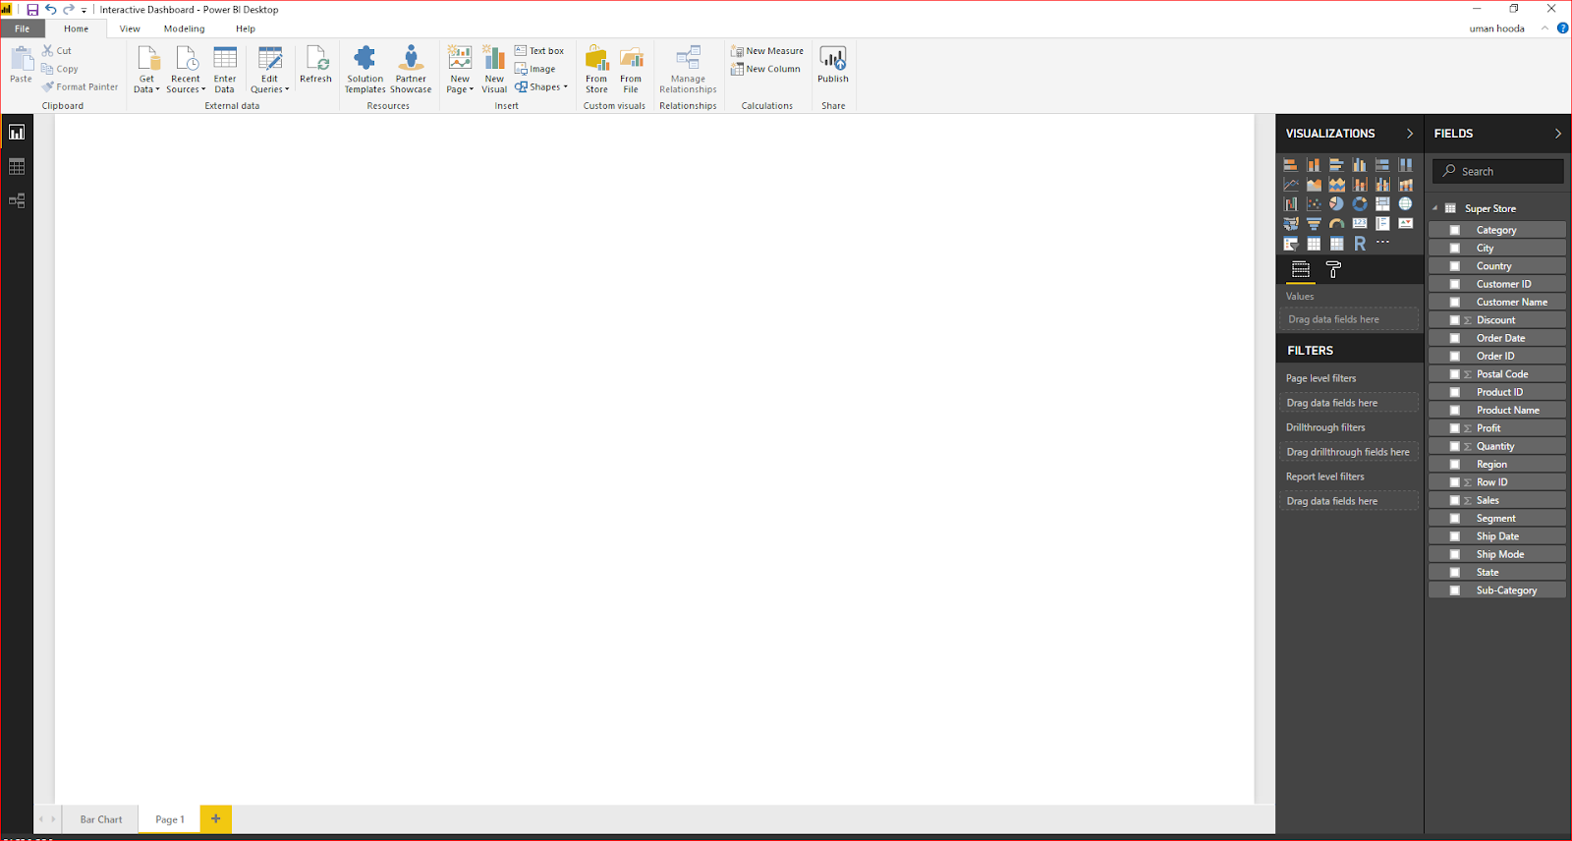Screen dimensions: 1572x841
Task: Select the Quantity field checkbox
Action: [x=1455, y=447]
